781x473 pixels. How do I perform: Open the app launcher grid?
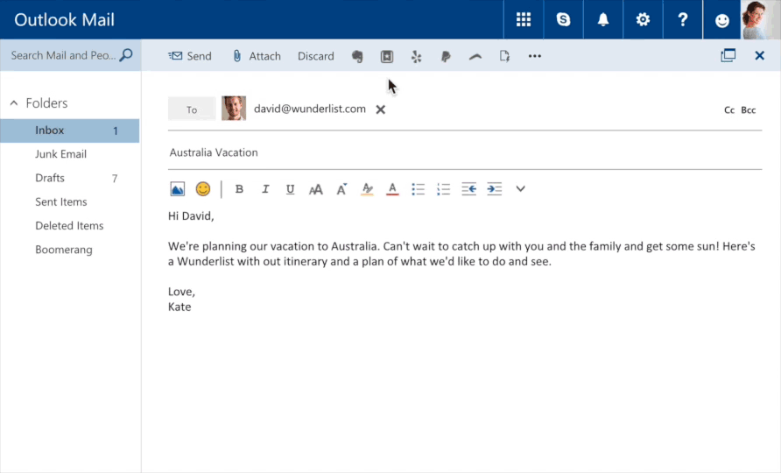[524, 19]
